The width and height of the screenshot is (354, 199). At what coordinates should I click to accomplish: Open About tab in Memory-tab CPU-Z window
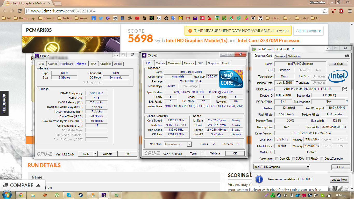[118, 63]
